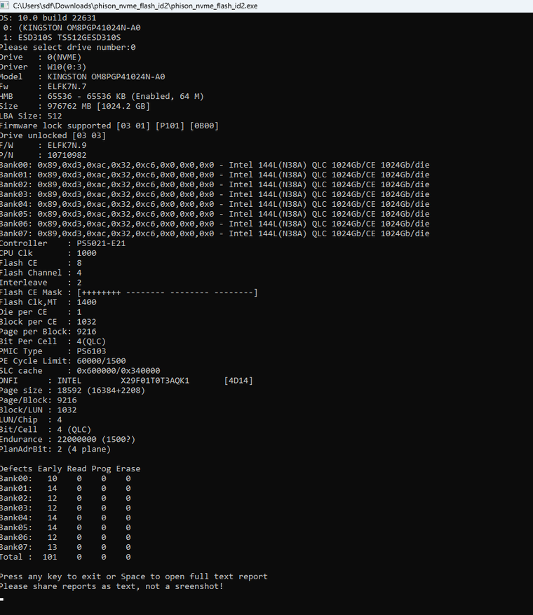The height and width of the screenshot is (615, 533).
Task: Click the 'Block per CE : 1032' line
Action: [48, 322]
